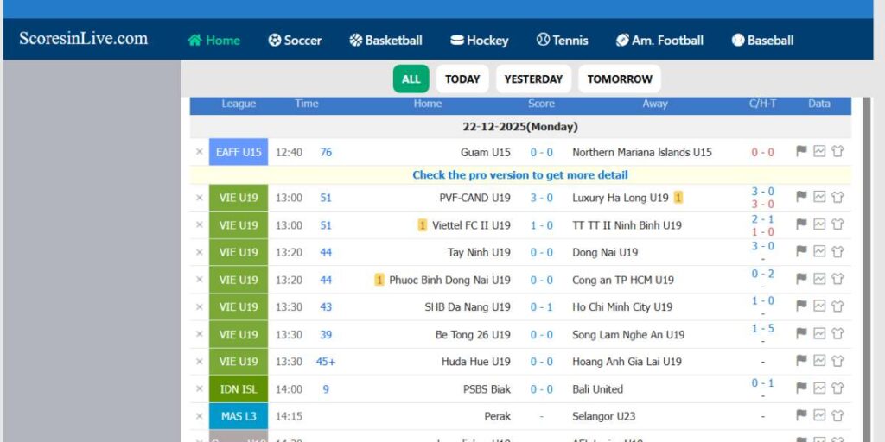Click flag icon in Perak vs Selangor row
The width and height of the screenshot is (885, 442).
click(x=801, y=415)
